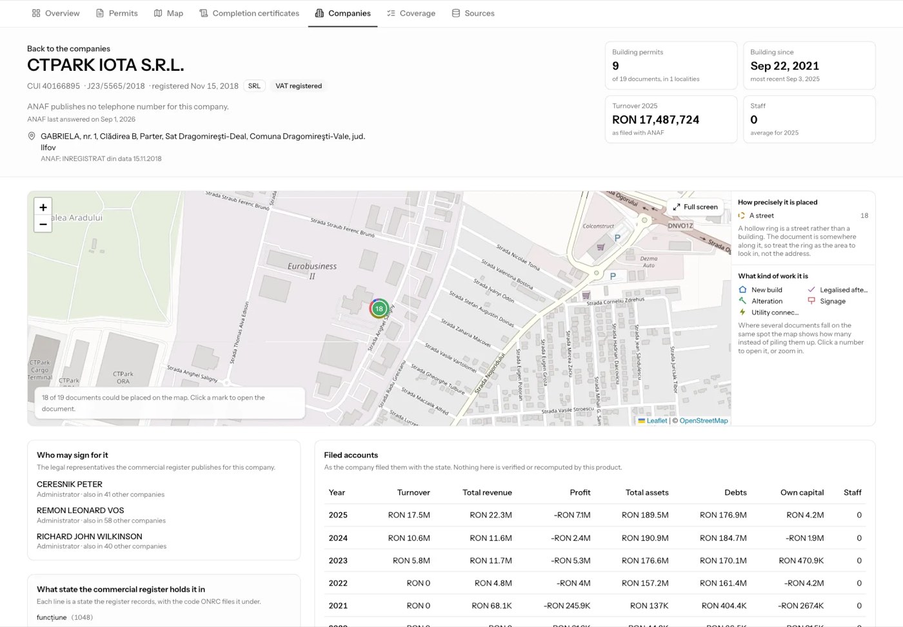Select the 2021 row year cell

338,606
